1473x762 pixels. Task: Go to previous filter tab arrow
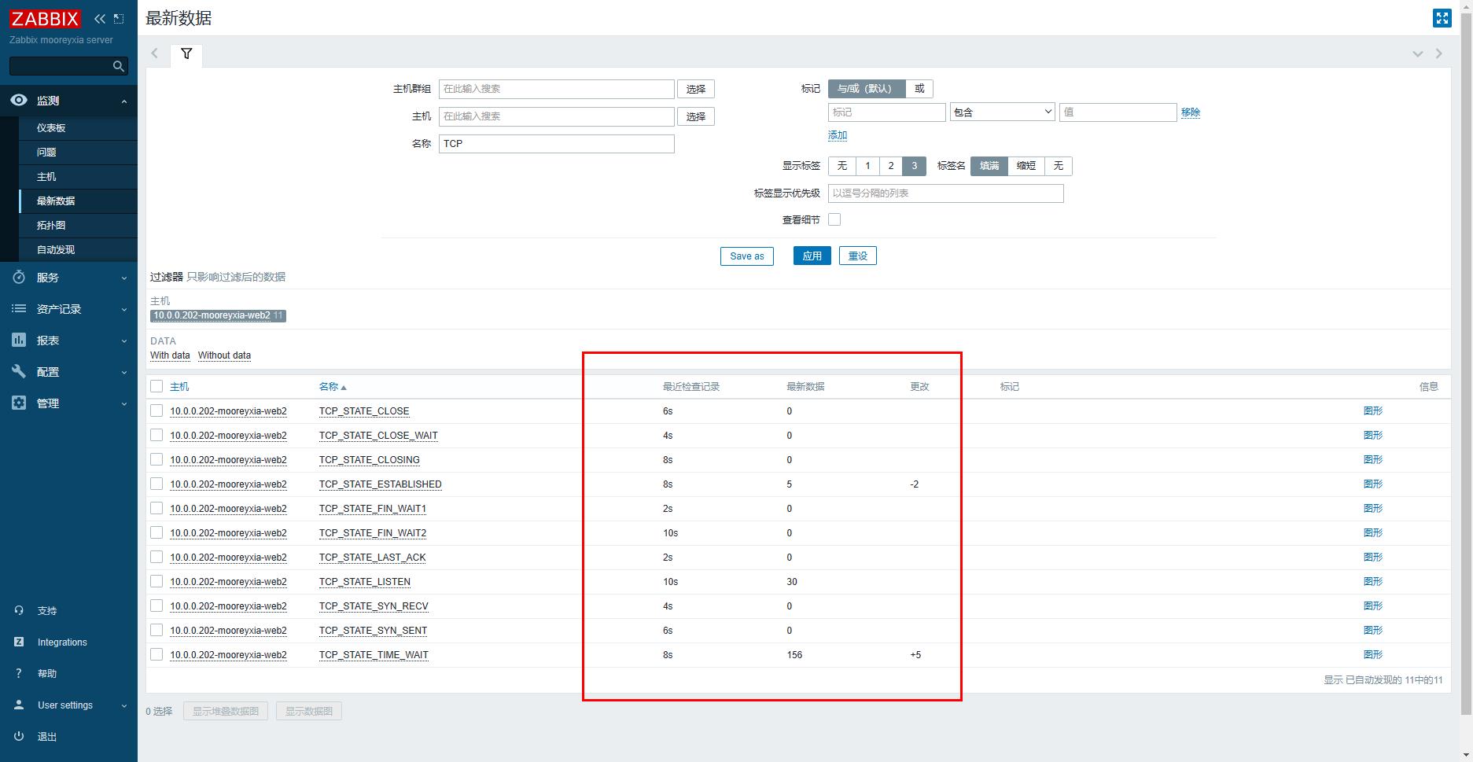tap(155, 53)
